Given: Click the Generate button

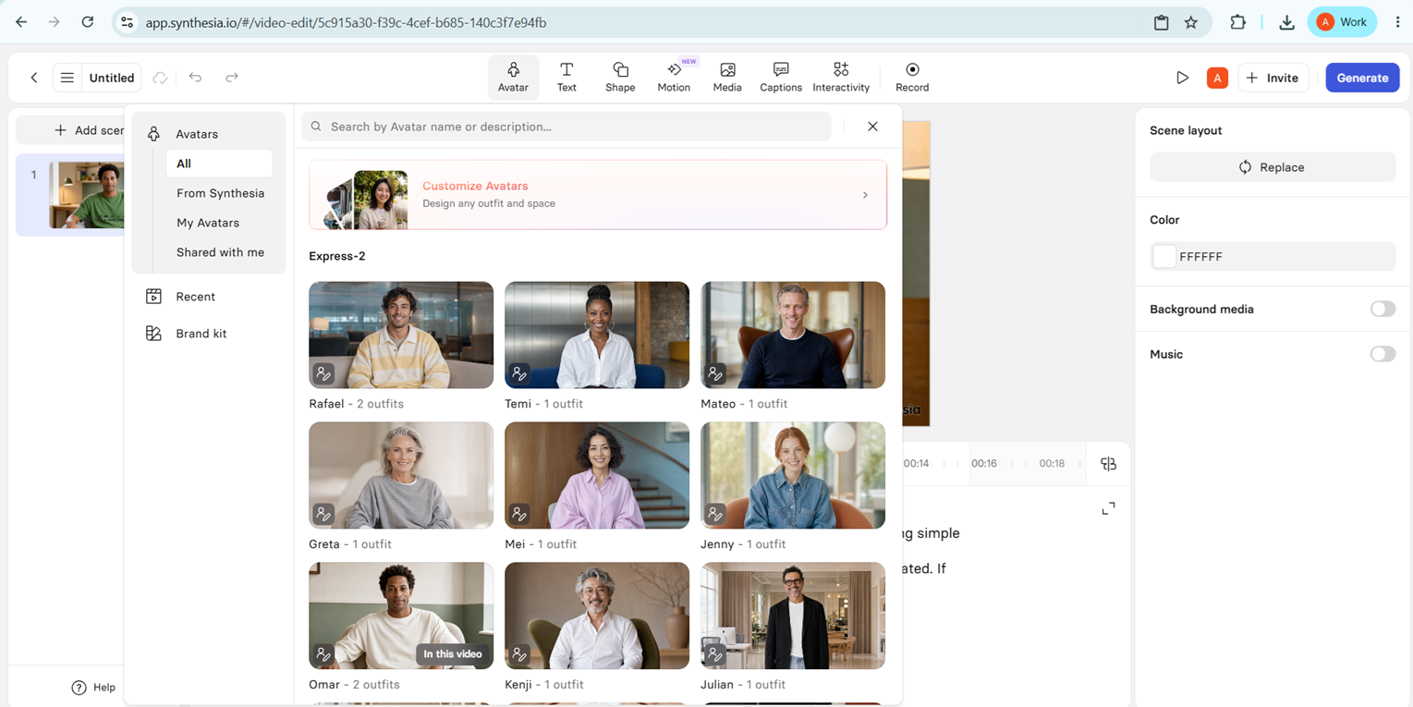Looking at the screenshot, I should (x=1362, y=78).
